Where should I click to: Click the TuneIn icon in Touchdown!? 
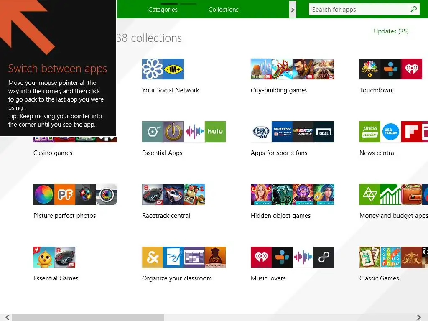click(x=391, y=69)
